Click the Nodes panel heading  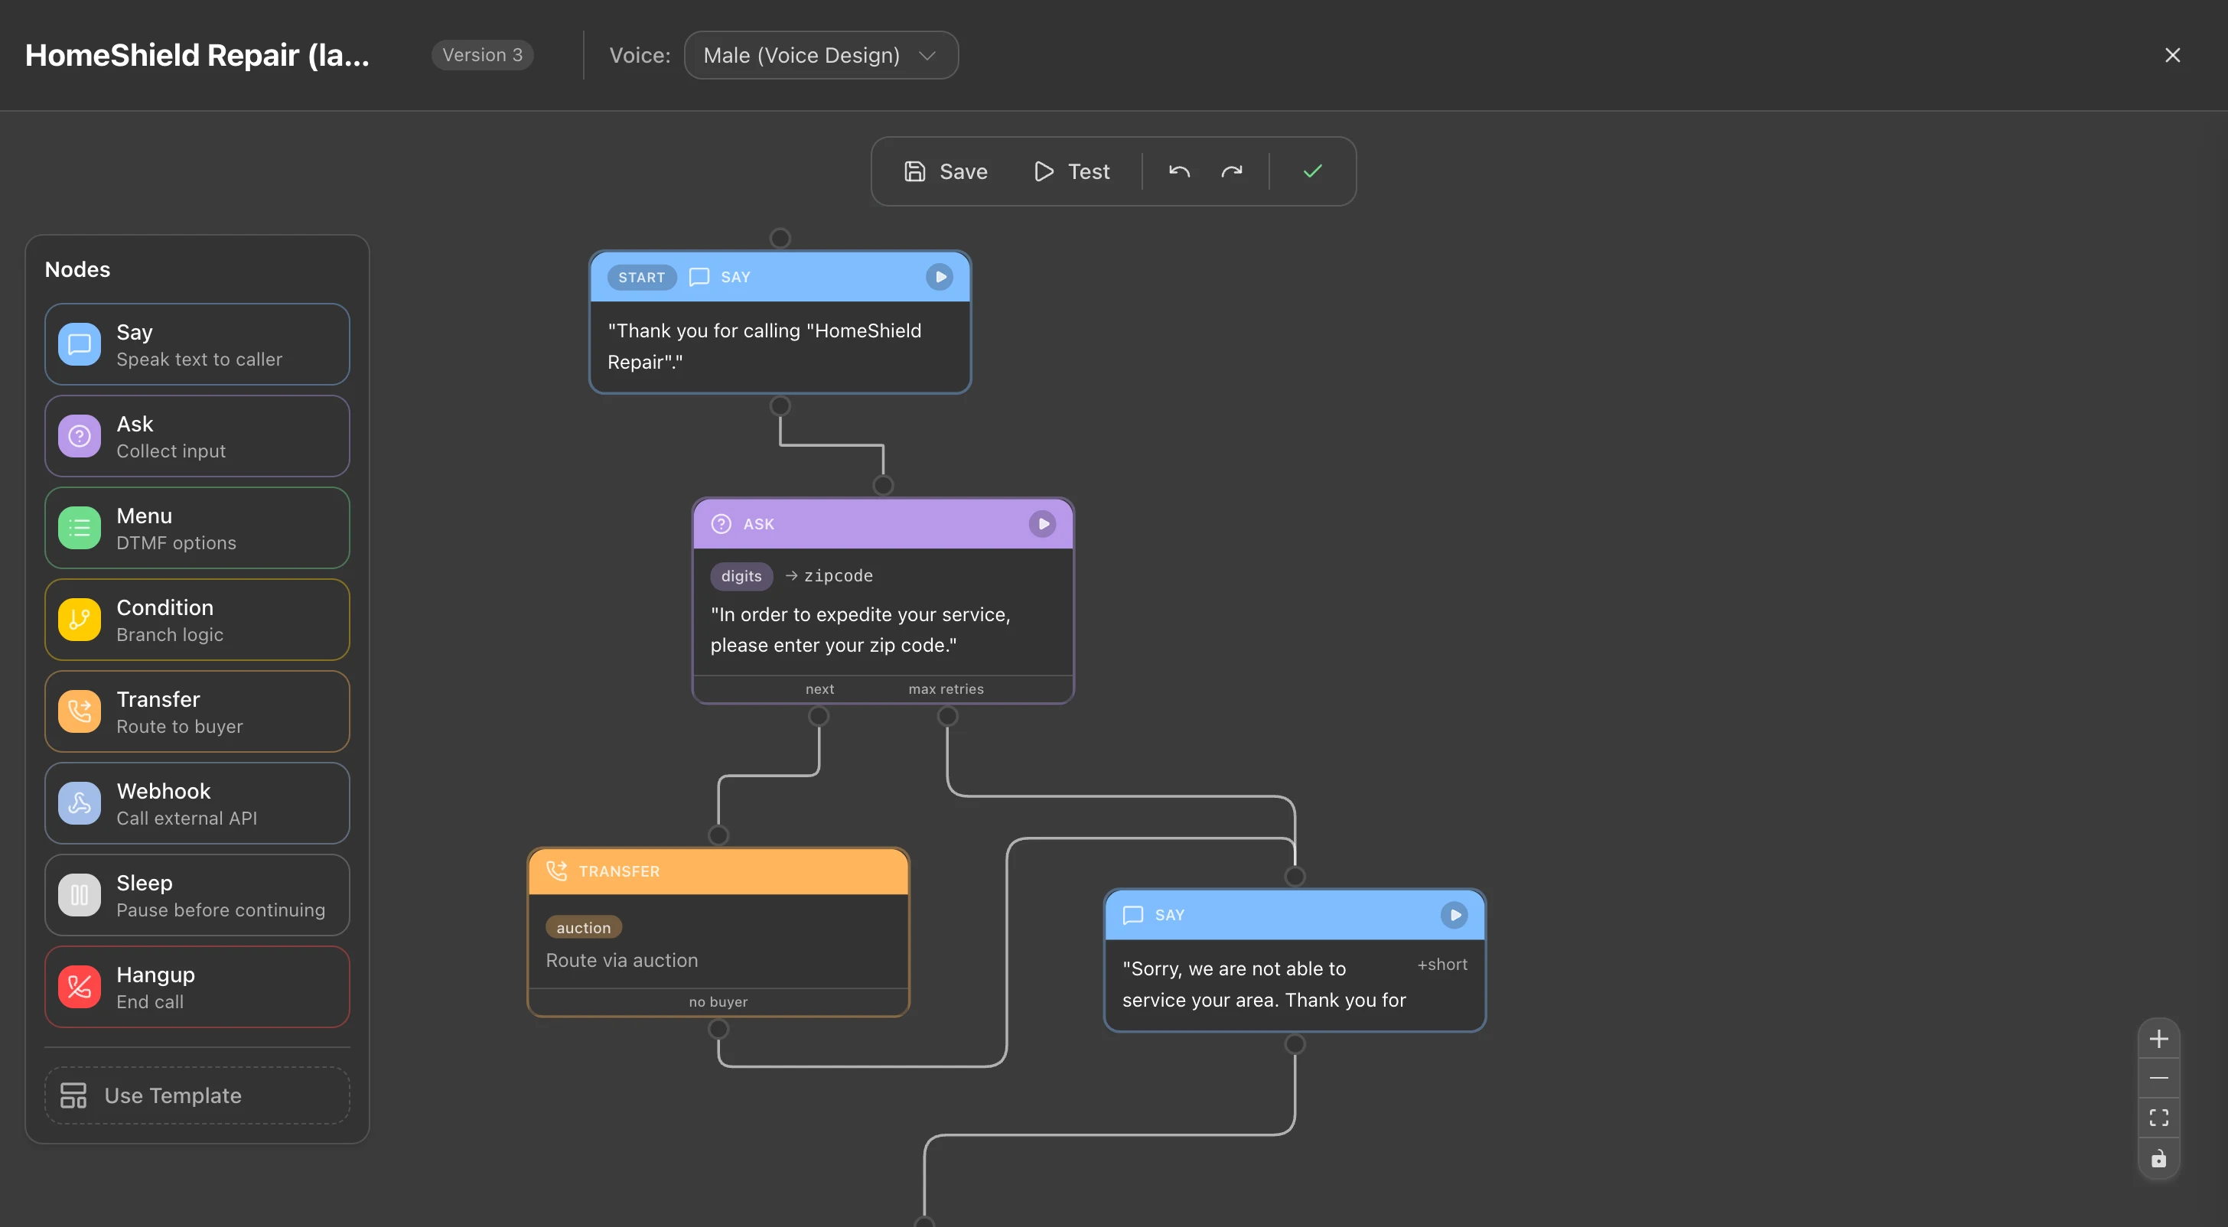pyautogui.click(x=78, y=269)
